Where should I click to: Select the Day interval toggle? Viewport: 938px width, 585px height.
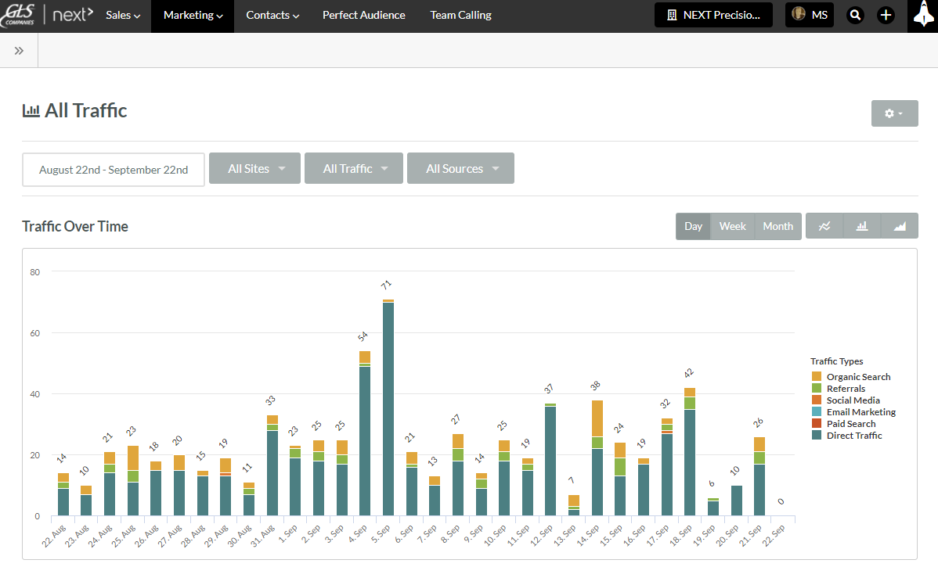[693, 226]
